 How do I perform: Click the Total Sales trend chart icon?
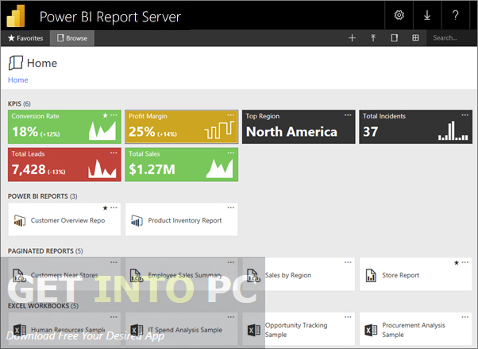click(x=219, y=169)
